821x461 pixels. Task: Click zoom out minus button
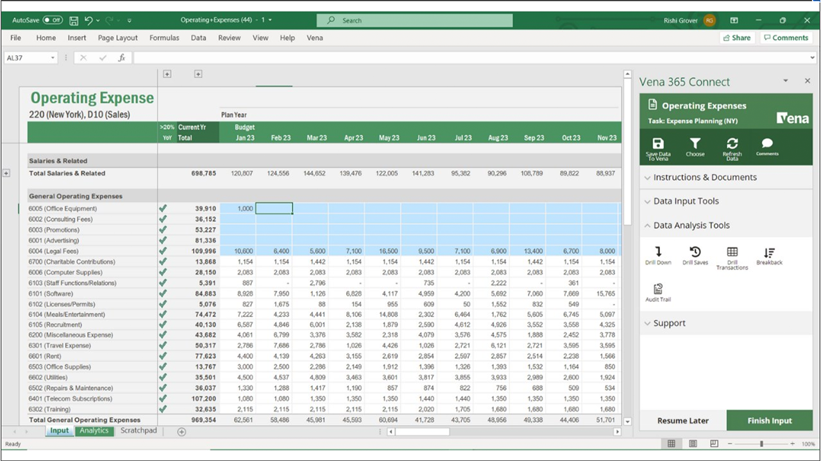[x=729, y=444]
